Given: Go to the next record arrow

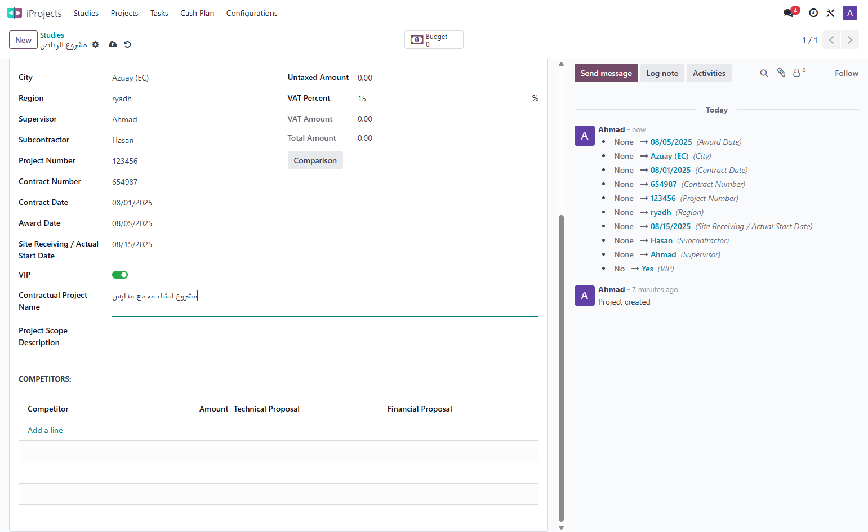Looking at the screenshot, I should pos(850,40).
